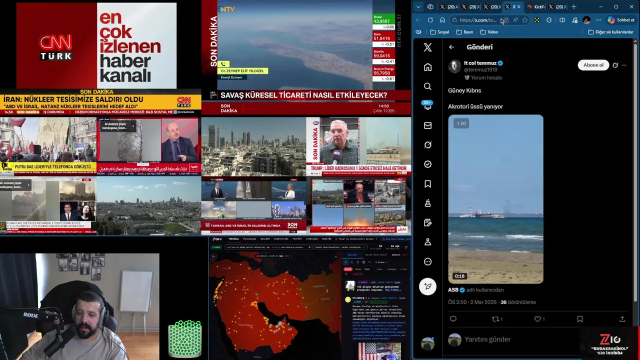
Task: Open the flask icon in X sidebar
Action: point(427,203)
